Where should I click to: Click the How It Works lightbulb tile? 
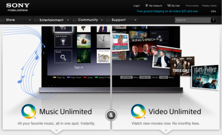pos(63,41)
